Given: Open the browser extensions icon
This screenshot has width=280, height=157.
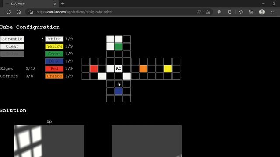Looking at the screenshot, I should pos(230,12).
